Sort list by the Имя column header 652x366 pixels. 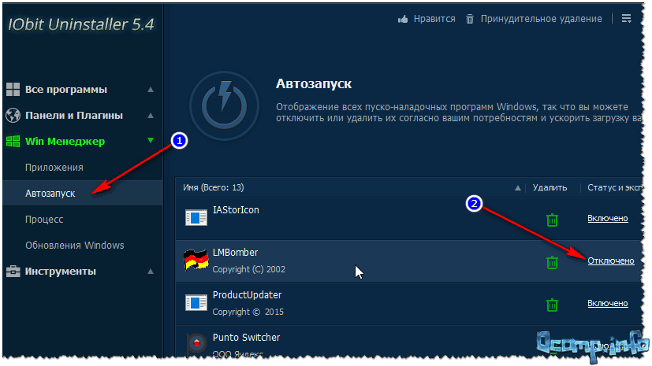pyautogui.click(x=213, y=187)
